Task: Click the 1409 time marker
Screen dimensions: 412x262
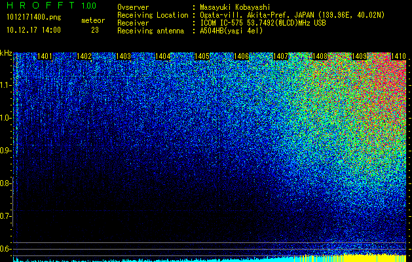Action: (x=359, y=56)
